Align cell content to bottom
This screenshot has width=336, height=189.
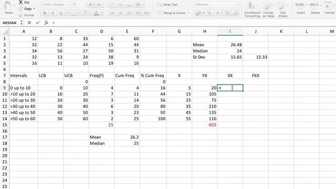[129, 5]
